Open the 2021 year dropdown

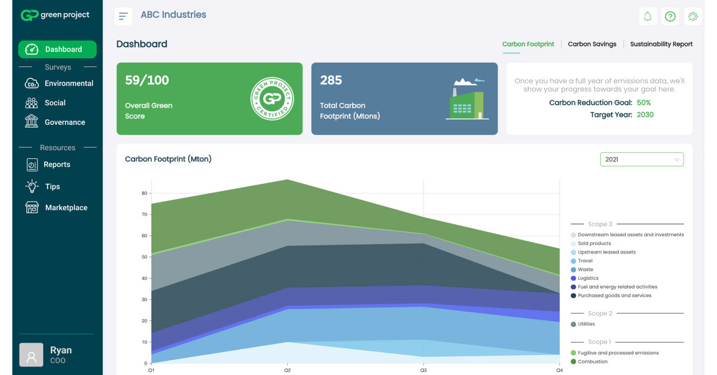[x=641, y=159]
